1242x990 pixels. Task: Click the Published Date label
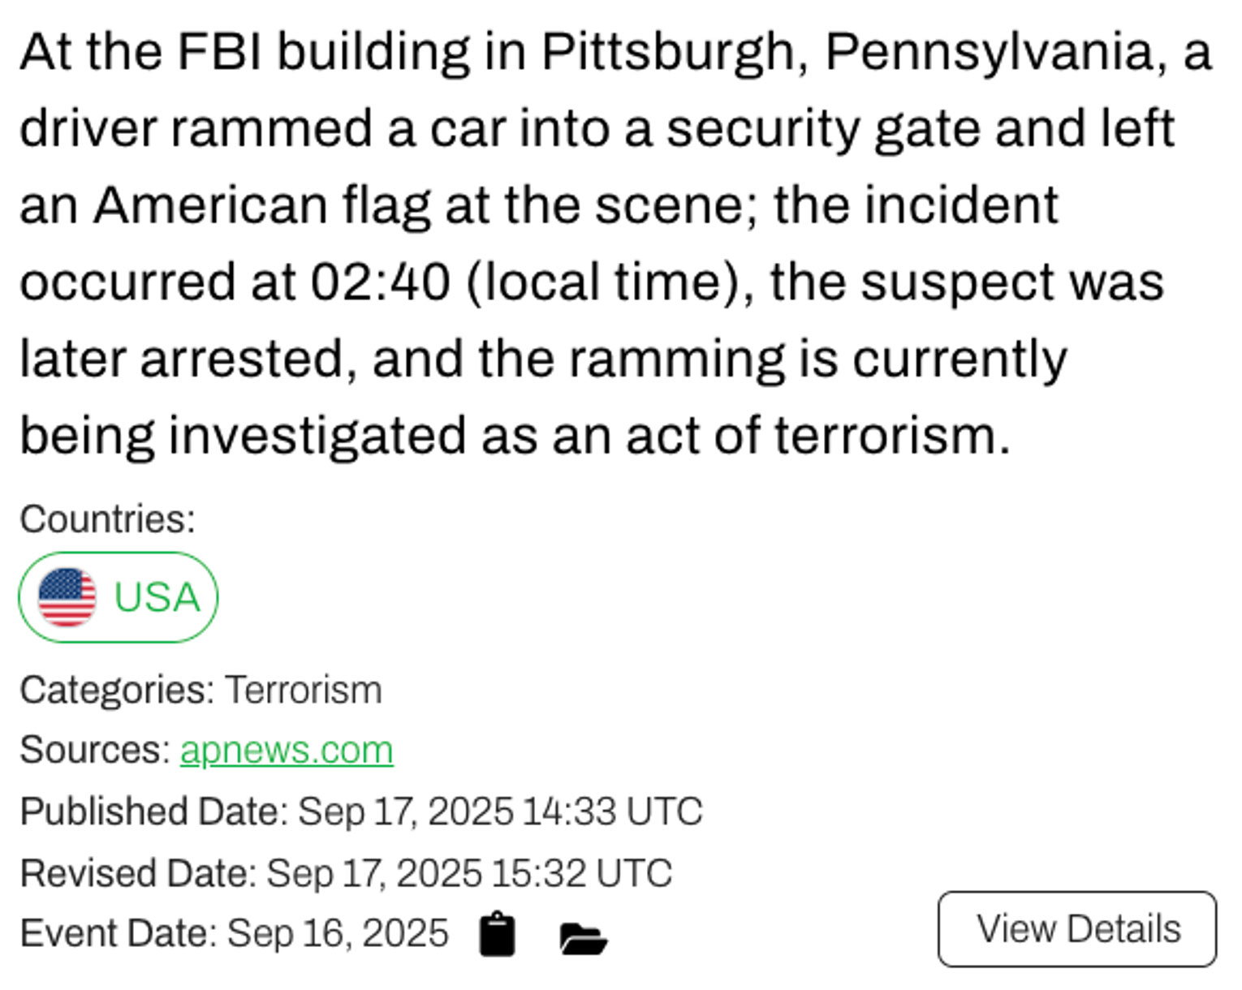click(153, 811)
